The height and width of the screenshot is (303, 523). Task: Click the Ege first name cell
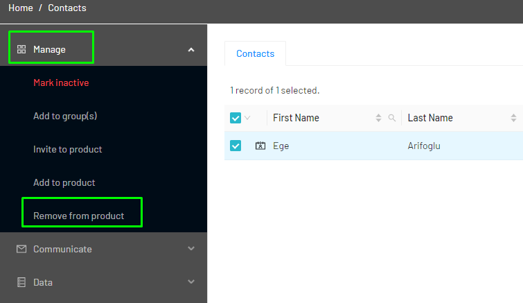click(x=281, y=146)
